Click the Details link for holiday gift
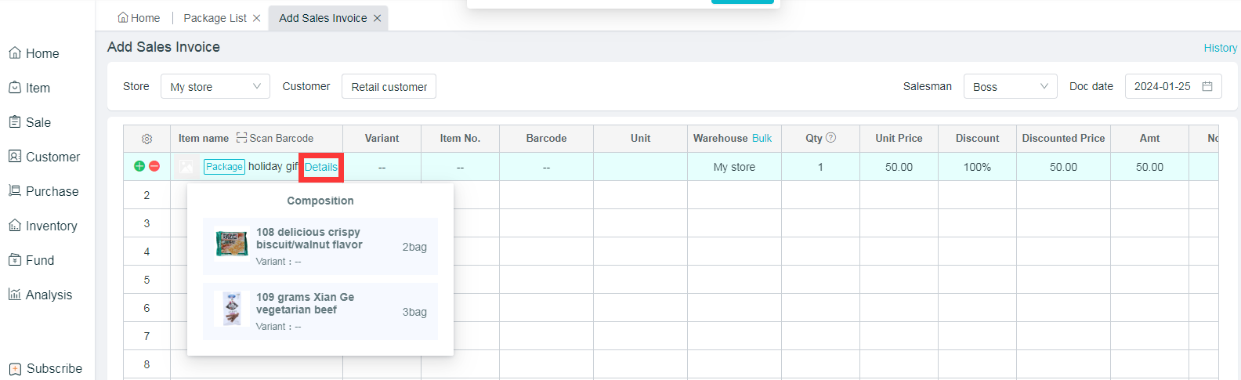The width and height of the screenshot is (1241, 380). [x=321, y=167]
